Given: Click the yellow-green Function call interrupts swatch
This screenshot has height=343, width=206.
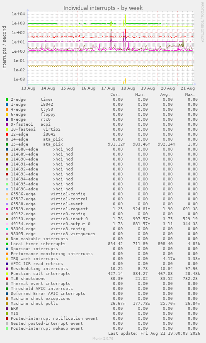Looking at the screenshot, I should coord(7,274).
